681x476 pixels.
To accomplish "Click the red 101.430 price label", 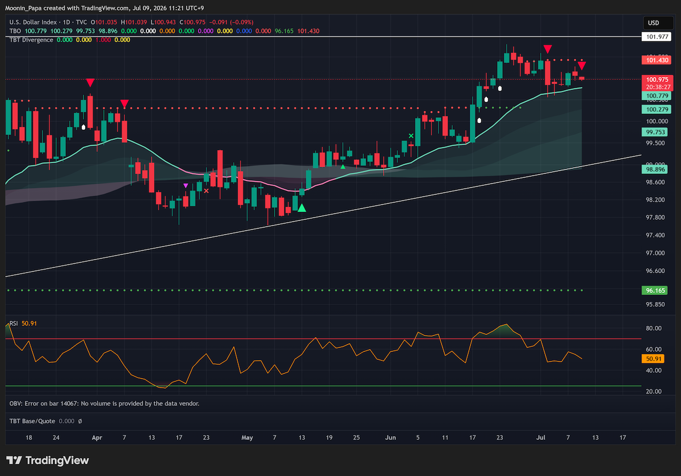I will pyautogui.click(x=657, y=59).
